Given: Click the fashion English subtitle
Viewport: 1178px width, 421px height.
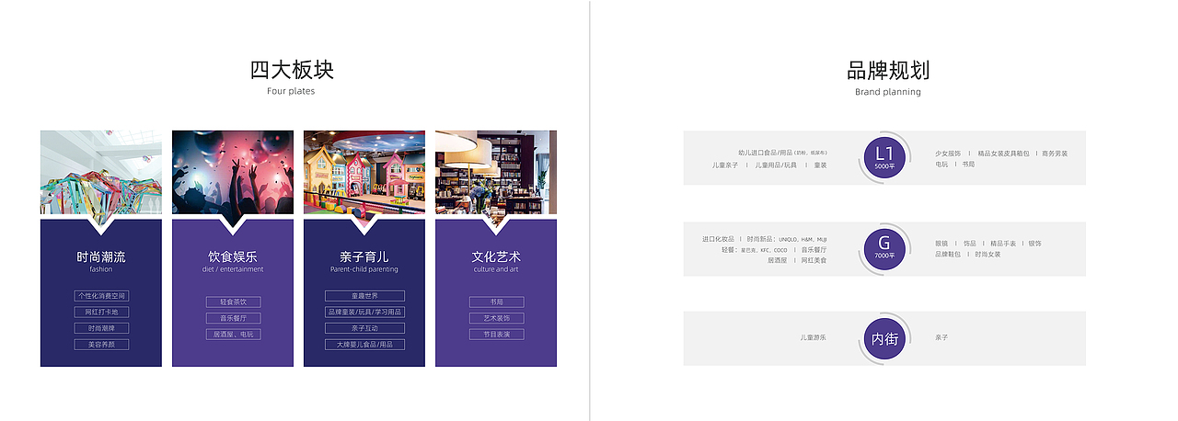Looking at the screenshot, I should (x=101, y=269).
